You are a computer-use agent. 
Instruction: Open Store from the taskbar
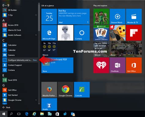[57, 114]
